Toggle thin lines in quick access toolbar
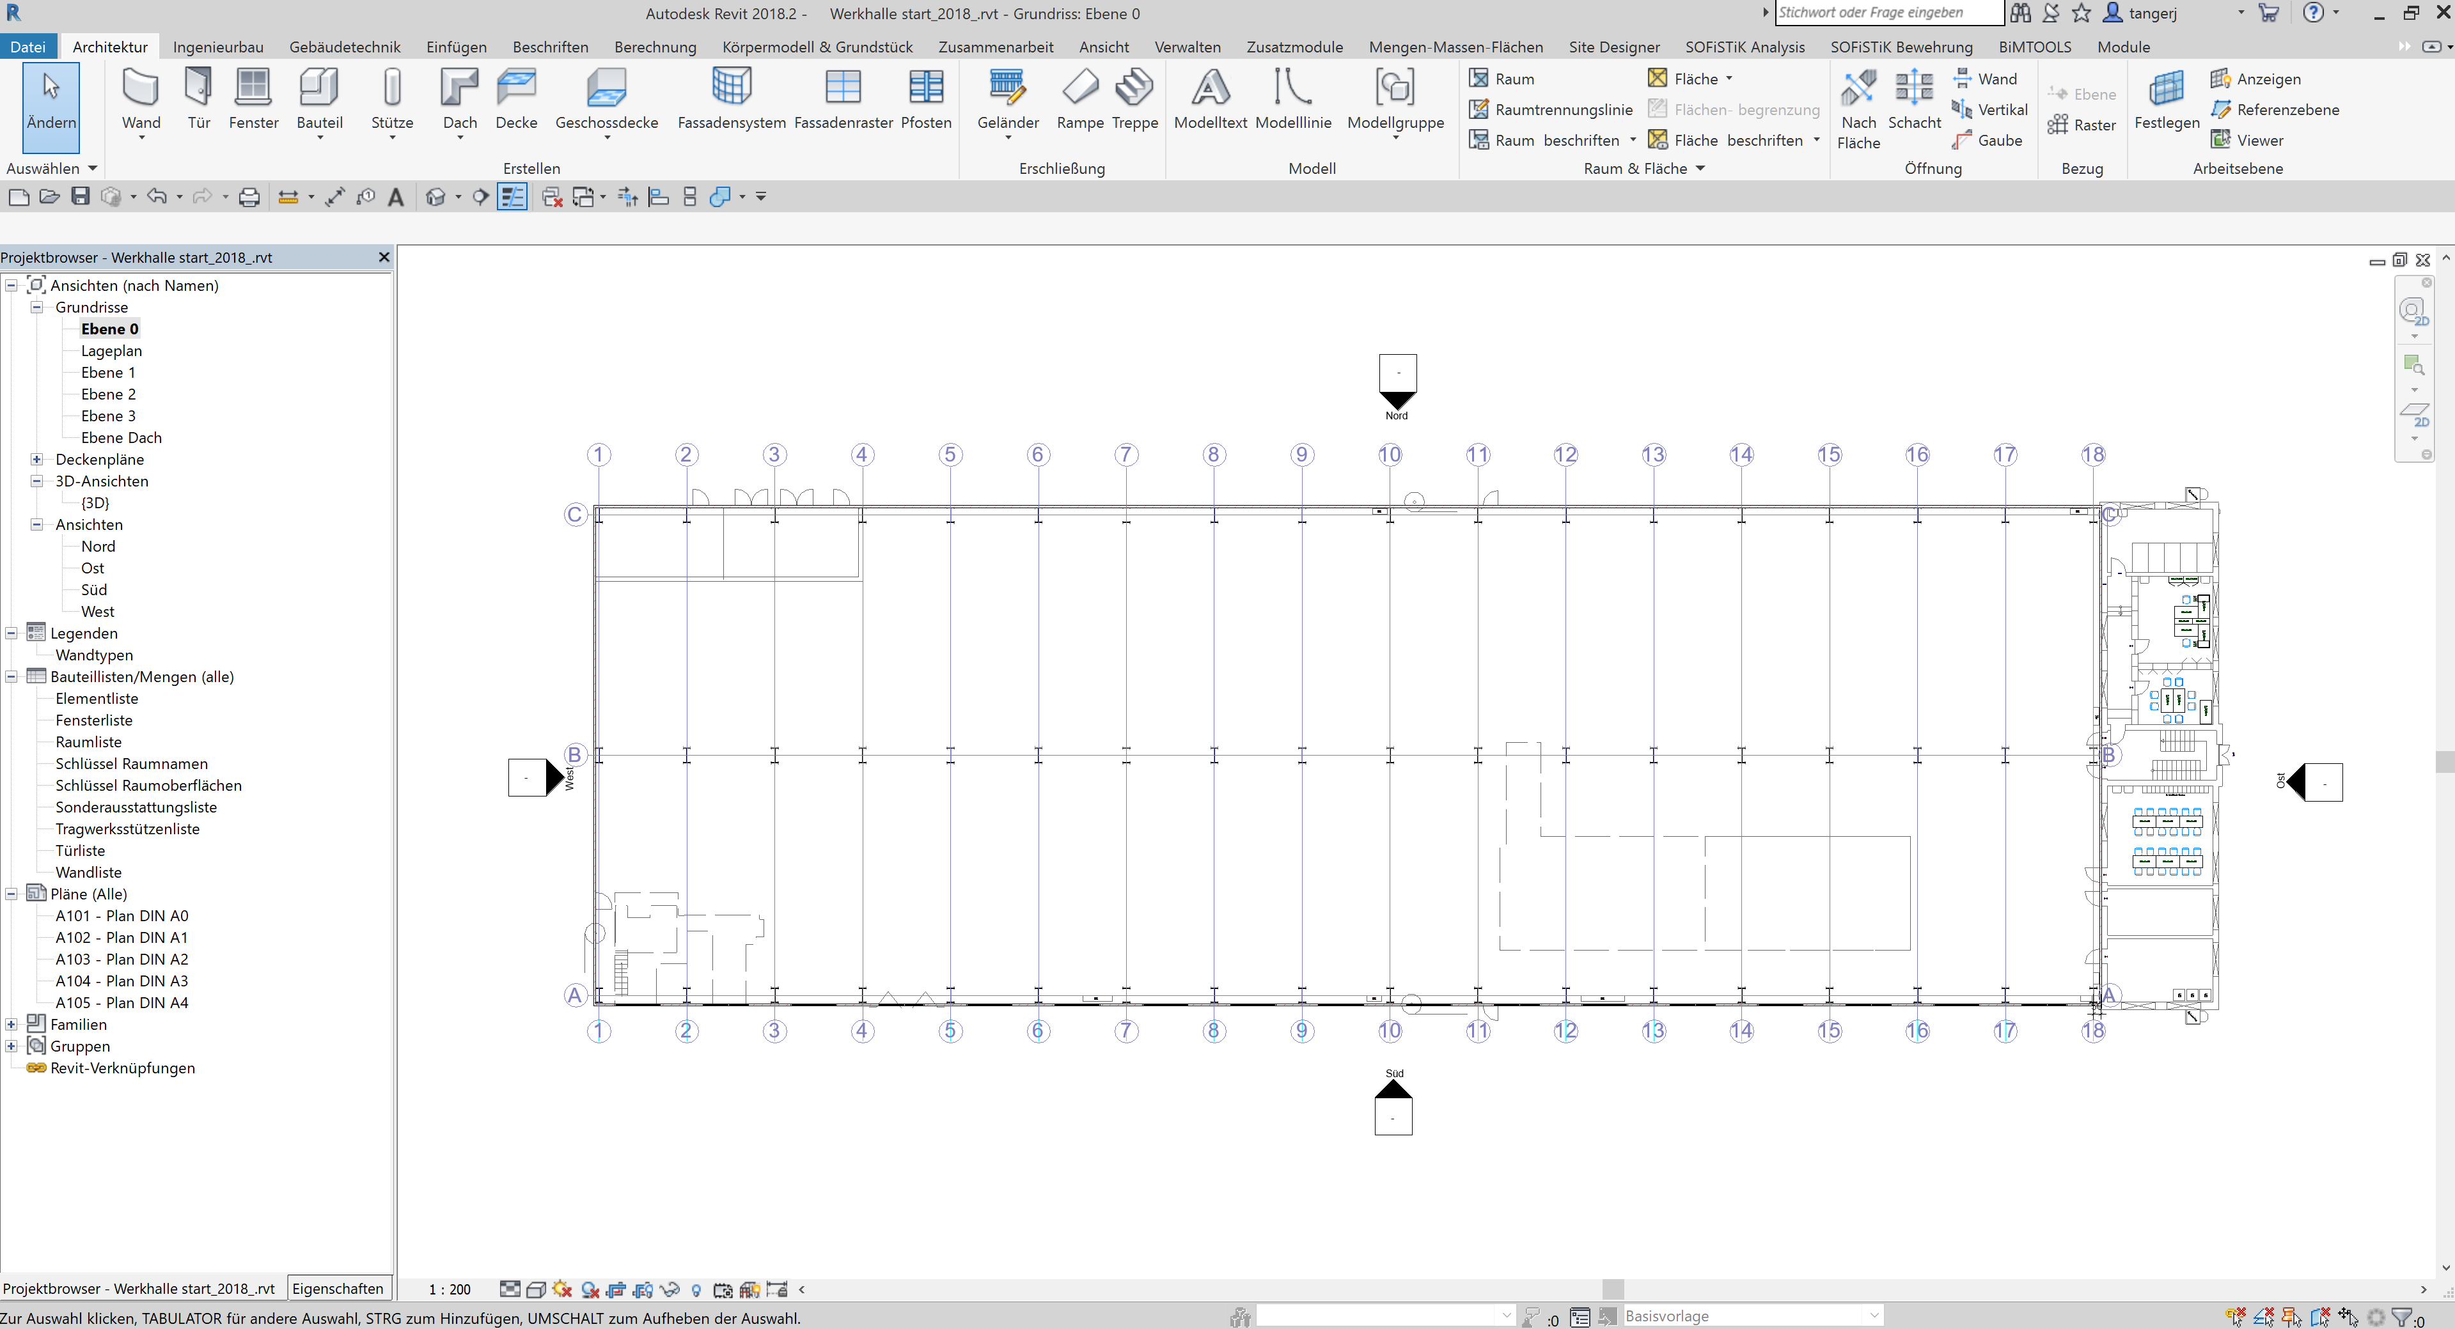Image resolution: width=2455 pixels, height=1329 pixels. pos(512,196)
